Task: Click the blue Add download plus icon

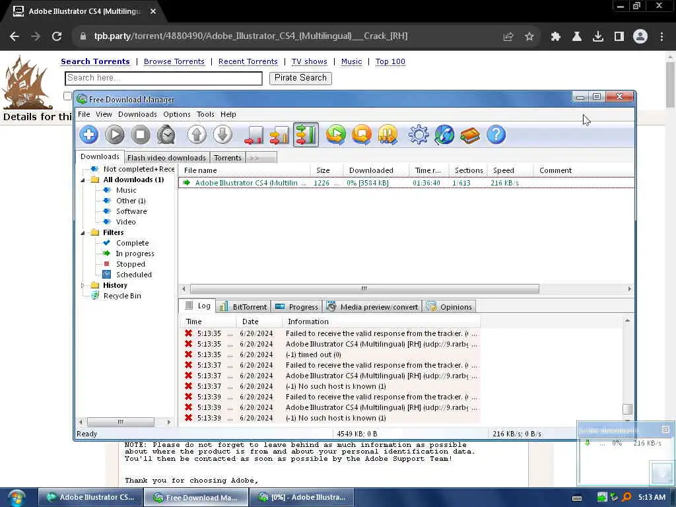Action: point(89,135)
